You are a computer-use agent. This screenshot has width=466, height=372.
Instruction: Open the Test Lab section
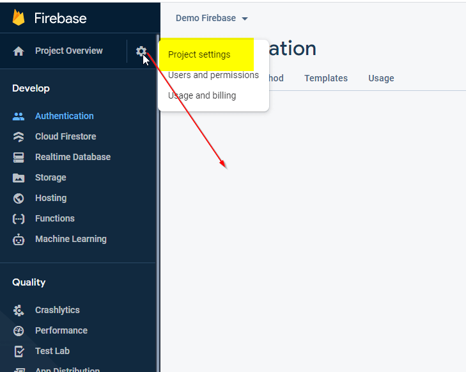pos(52,351)
